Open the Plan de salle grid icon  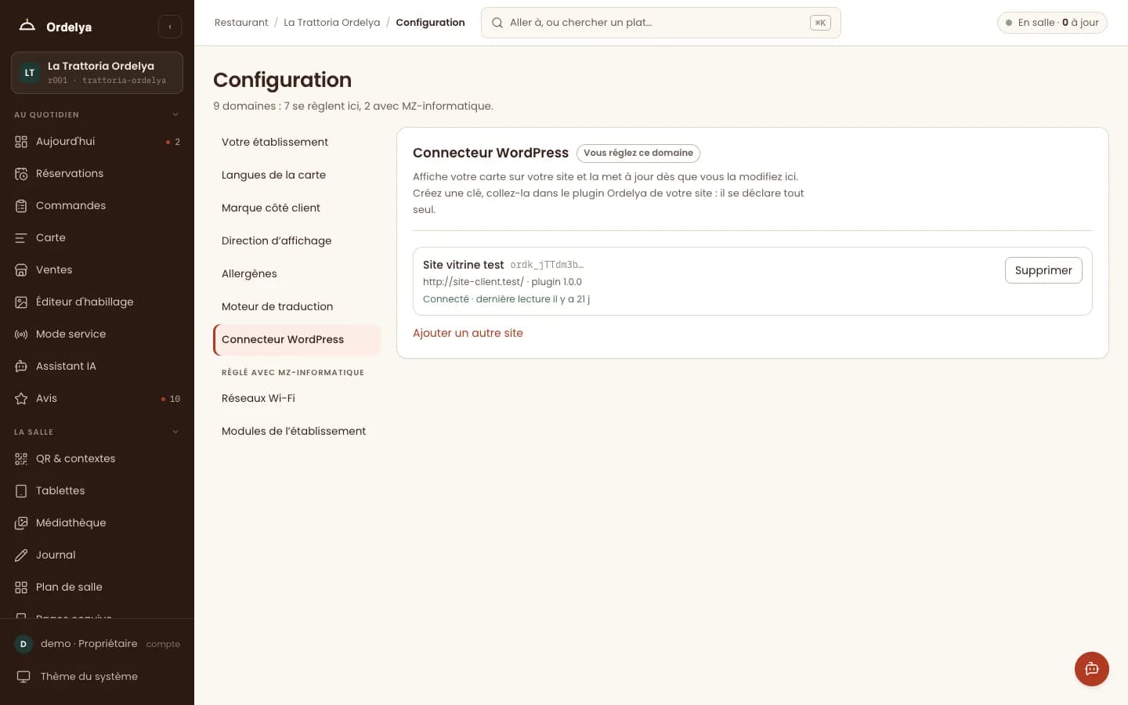[x=21, y=587]
